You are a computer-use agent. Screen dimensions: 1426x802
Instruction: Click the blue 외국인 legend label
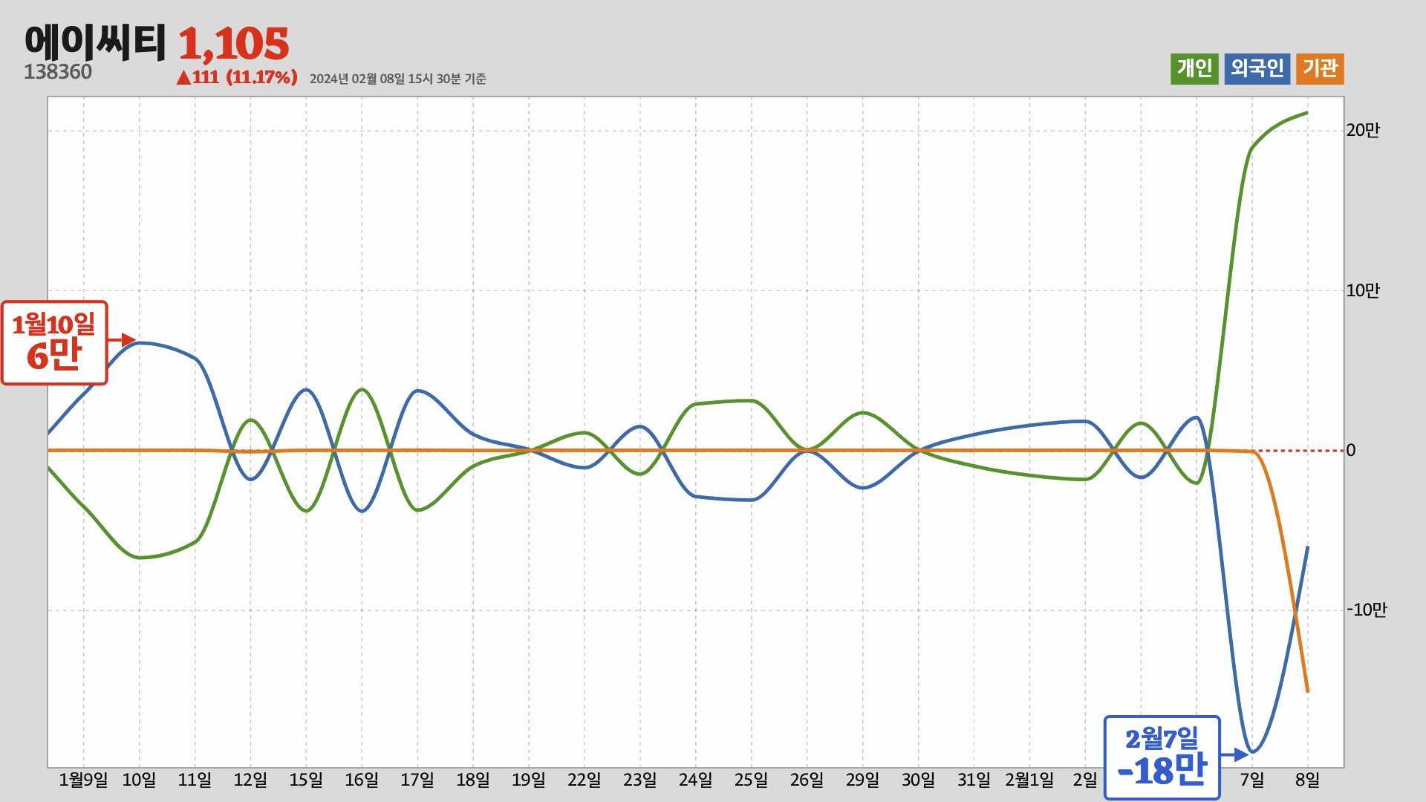coord(1257,69)
